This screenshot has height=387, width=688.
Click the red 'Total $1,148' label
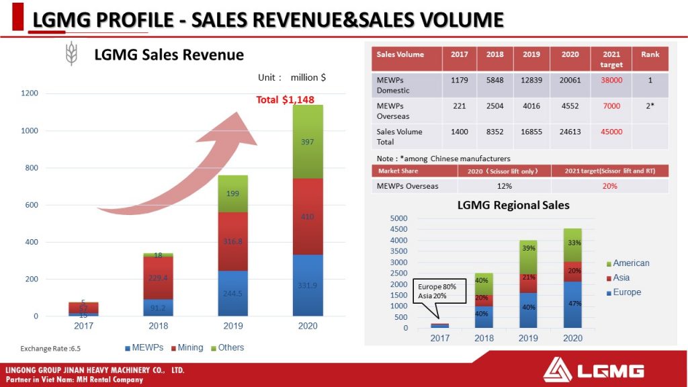(x=285, y=99)
